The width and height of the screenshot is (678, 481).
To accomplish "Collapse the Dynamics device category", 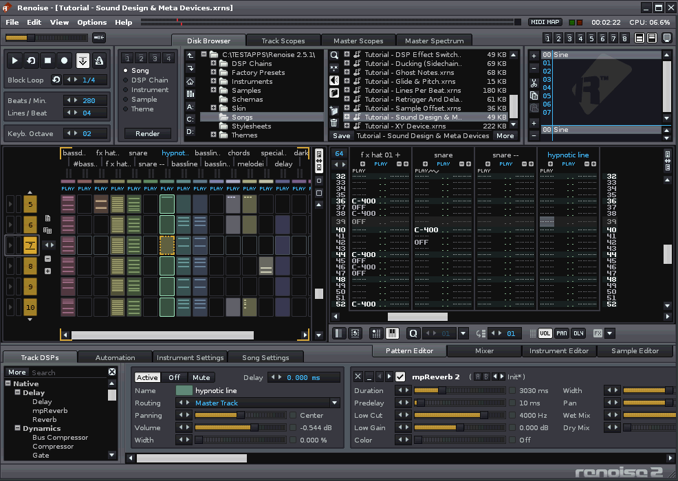I will pyautogui.click(x=17, y=428).
